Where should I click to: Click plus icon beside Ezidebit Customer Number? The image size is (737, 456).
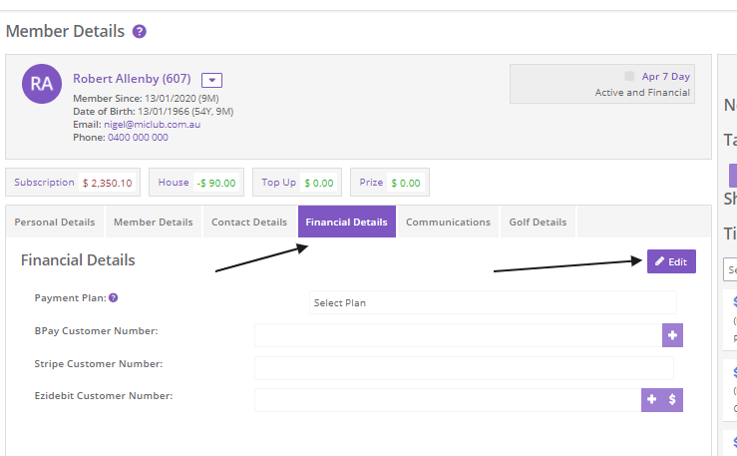click(x=651, y=399)
